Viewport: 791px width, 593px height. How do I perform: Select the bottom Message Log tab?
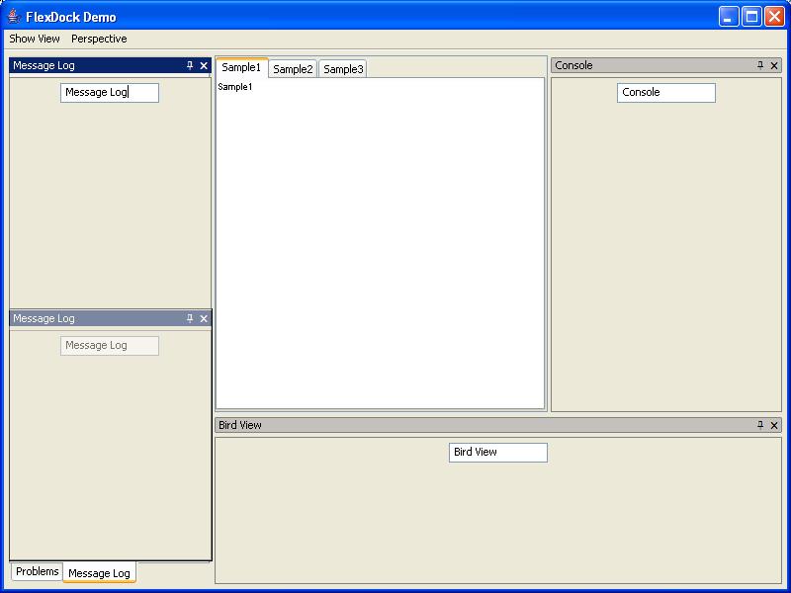(99, 573)
